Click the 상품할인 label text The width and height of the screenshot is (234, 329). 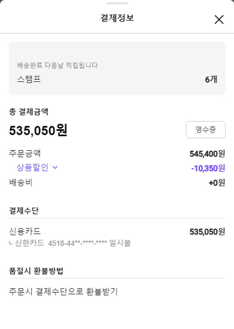pos(32,167)
